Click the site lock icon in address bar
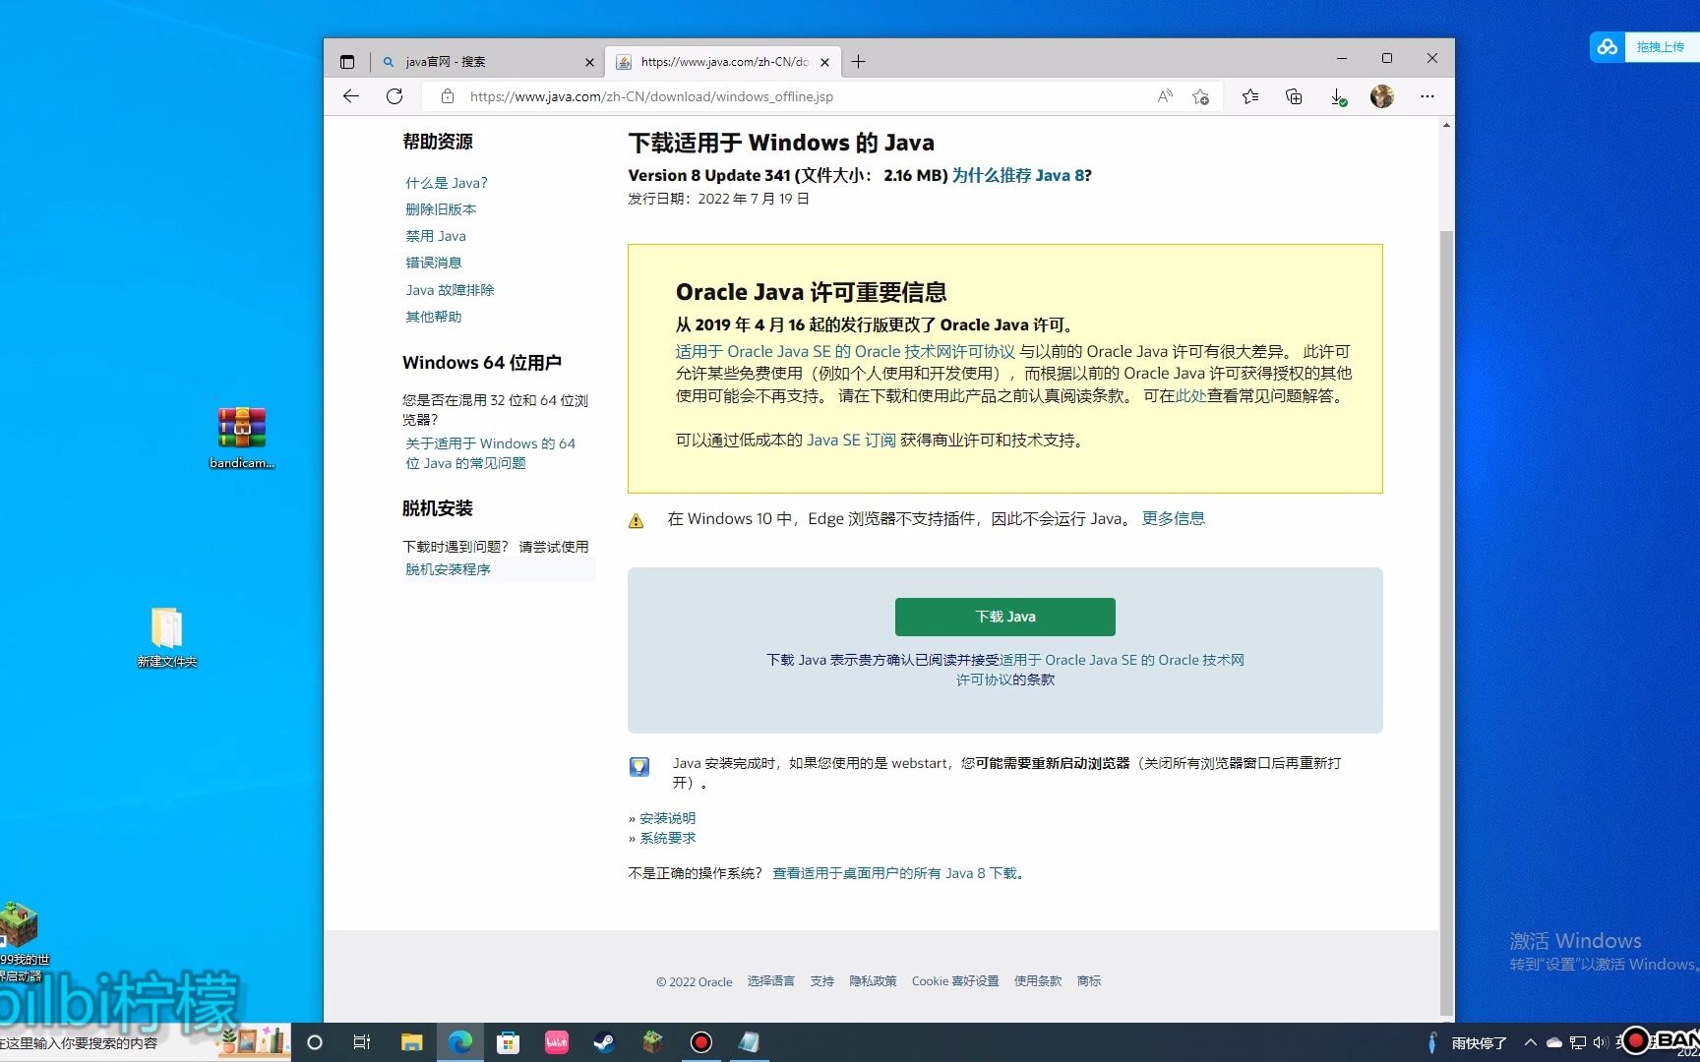Image resolution: width=1700 pixels, height=1062 pixels. pos(448,96)
